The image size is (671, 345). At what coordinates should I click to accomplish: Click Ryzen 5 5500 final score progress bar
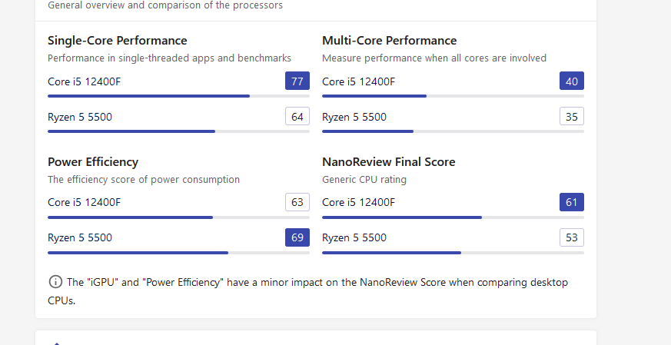pos(453,252)
